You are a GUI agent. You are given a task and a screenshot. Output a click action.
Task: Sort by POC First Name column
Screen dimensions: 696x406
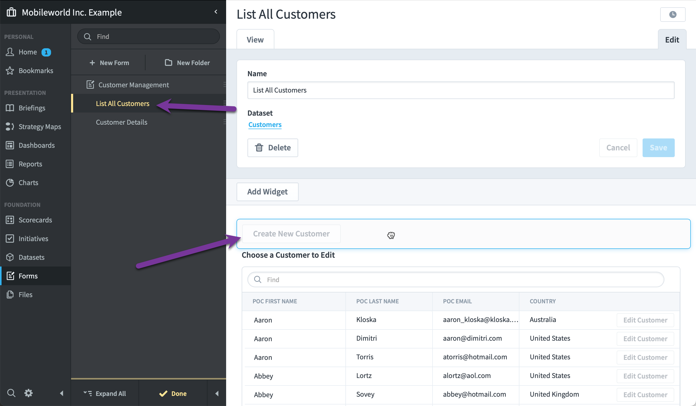275,301
